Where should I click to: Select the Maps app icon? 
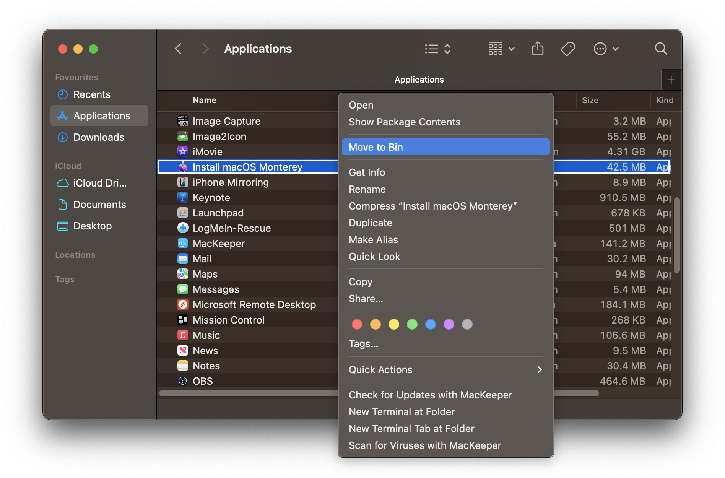coord(183,274)
